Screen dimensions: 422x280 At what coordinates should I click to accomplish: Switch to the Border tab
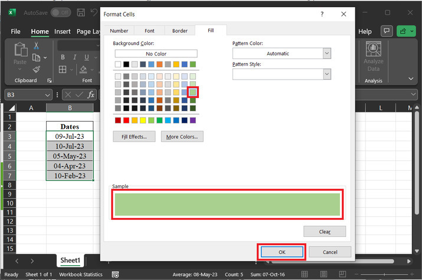[180, 31]
